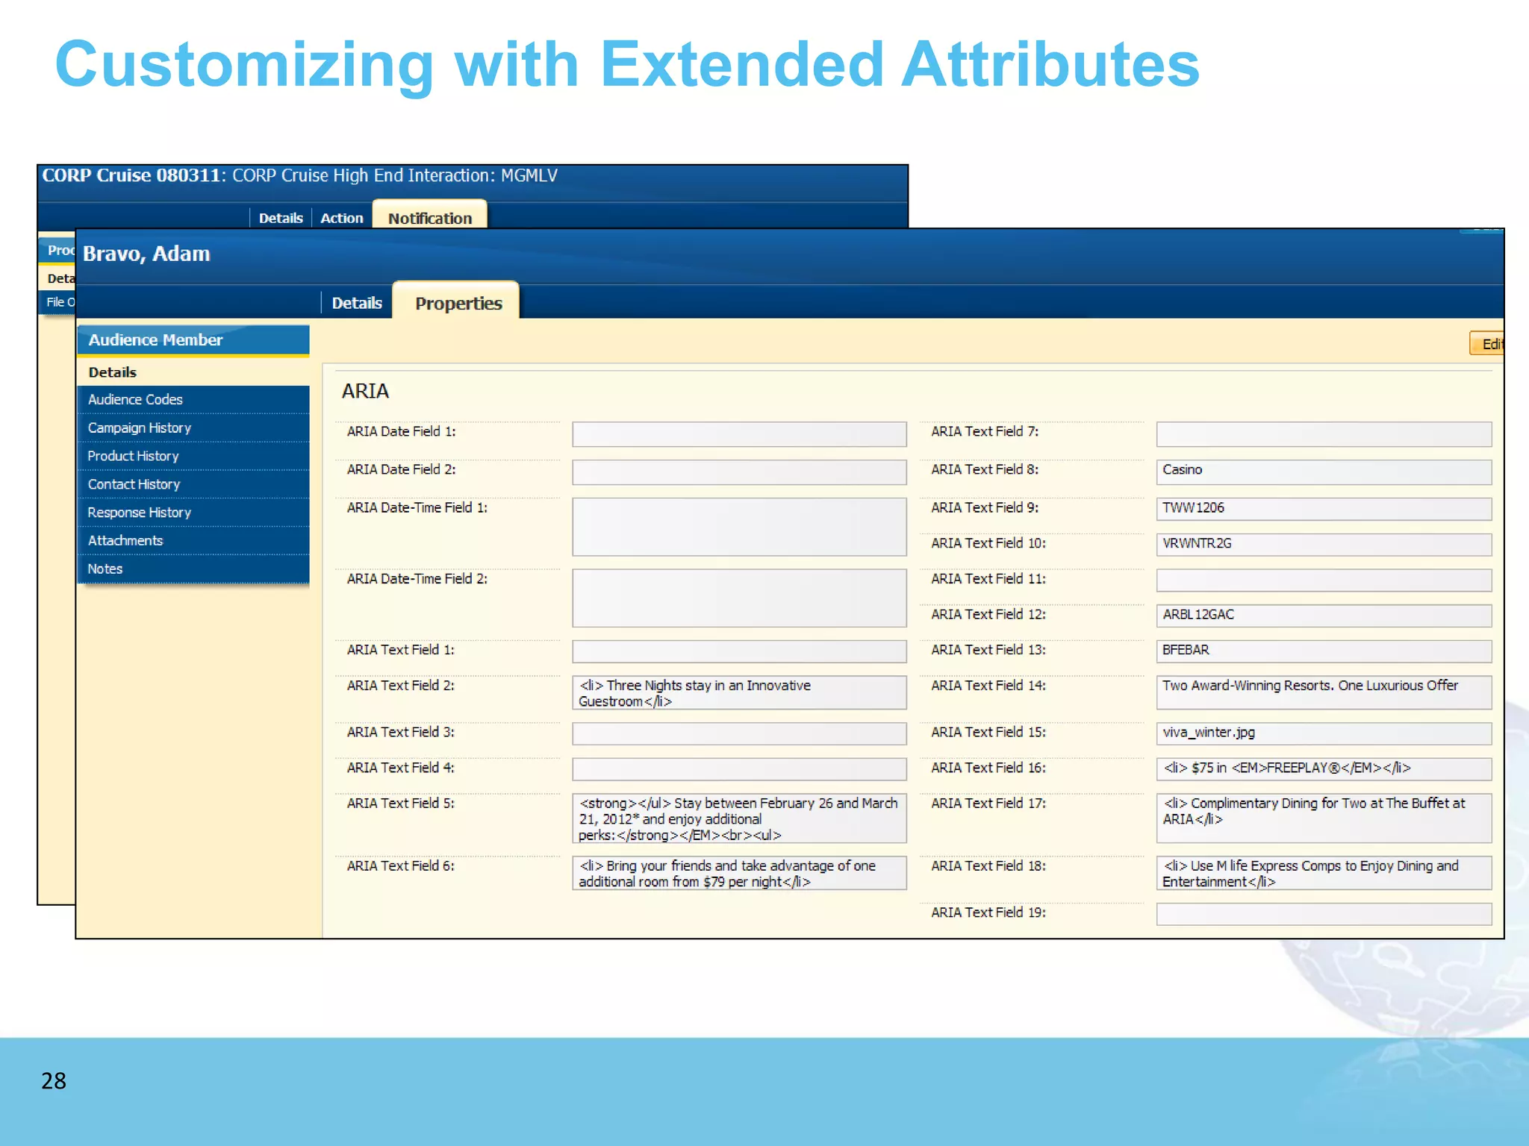This screenshot has height=1146, width=1529.
Task: Click the ARIA Text Field 8 label
Action: [x=985, y=470]
